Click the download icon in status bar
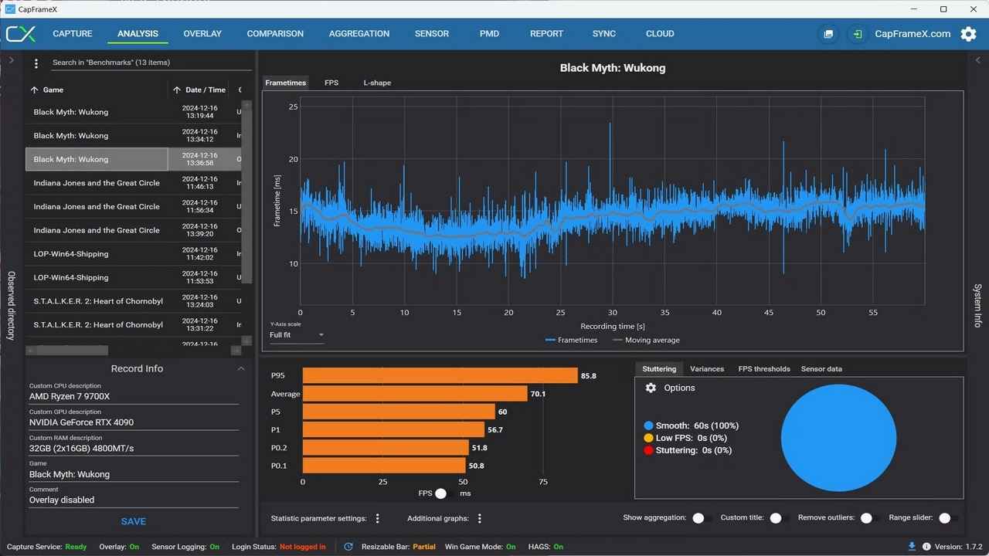 (912, 547)
